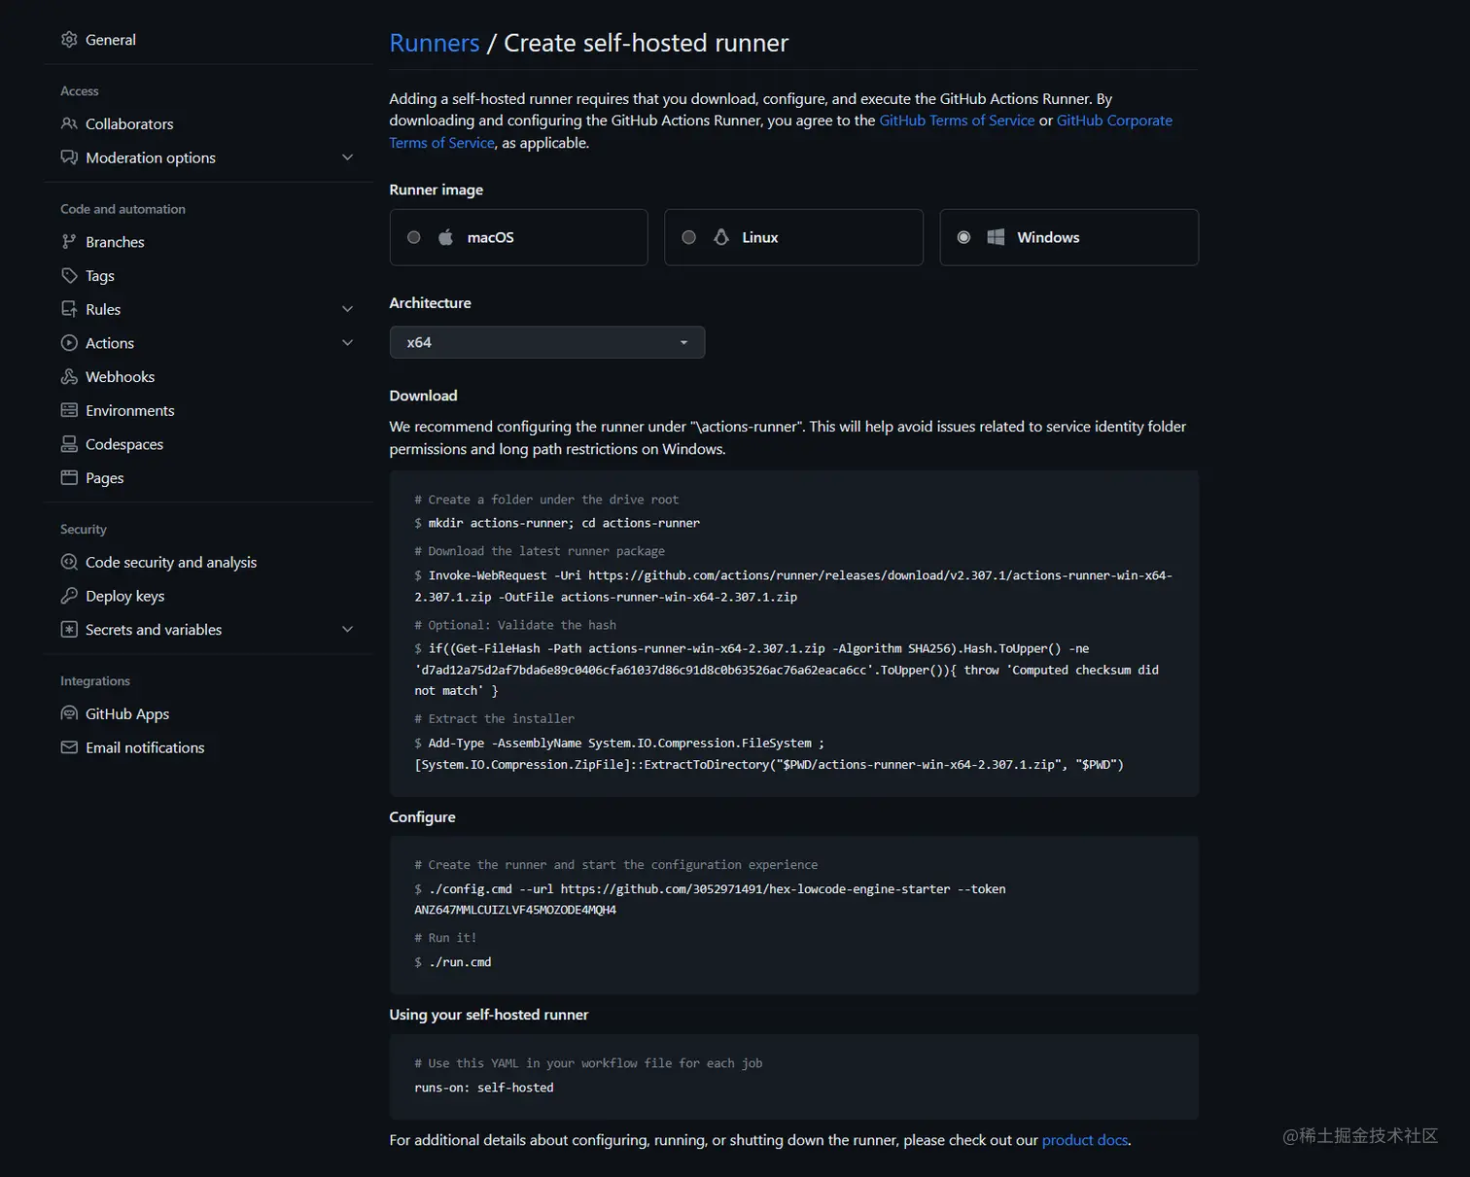Expand the Actions settings section
1470x1177 pixels.
(x=347, y=343)
